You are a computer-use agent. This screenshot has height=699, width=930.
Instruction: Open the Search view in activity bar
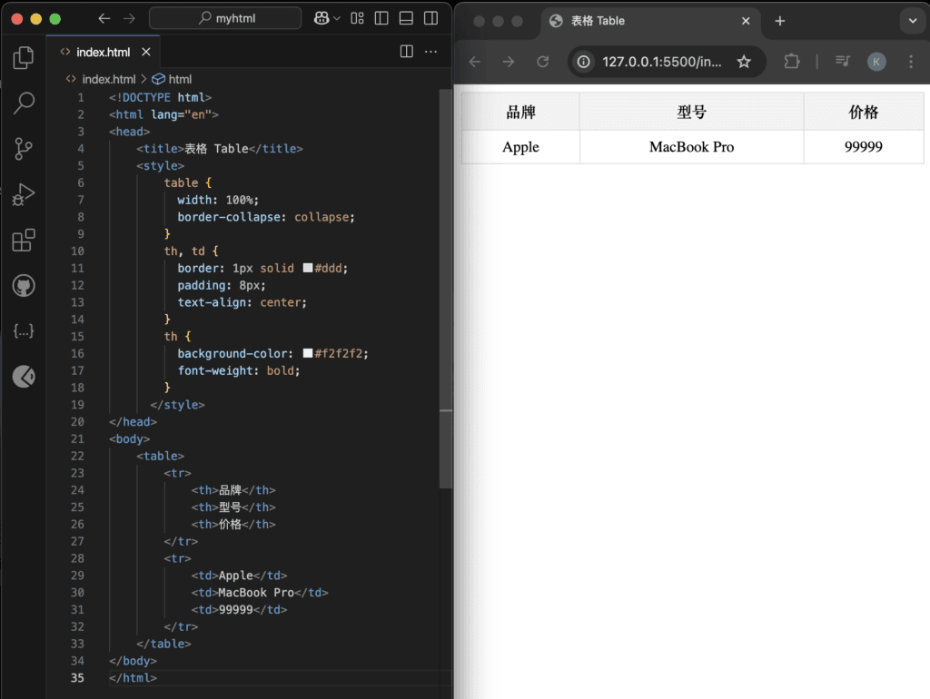point(23,103)
